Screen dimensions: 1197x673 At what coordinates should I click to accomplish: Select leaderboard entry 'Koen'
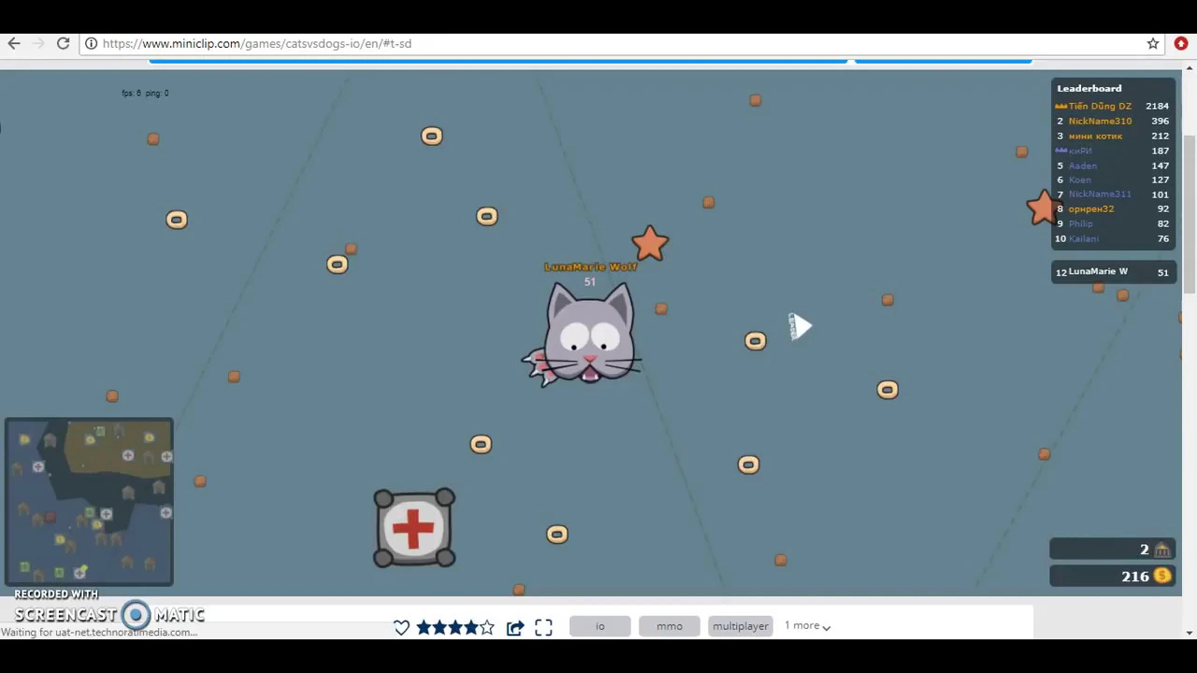coord(1080,179)
